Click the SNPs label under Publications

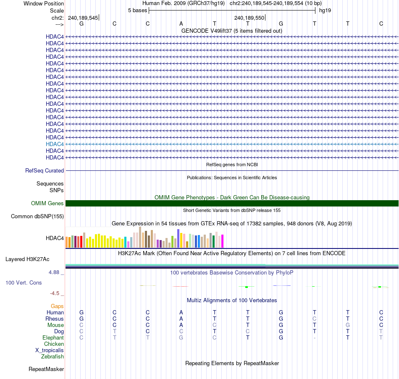point(57,190)
